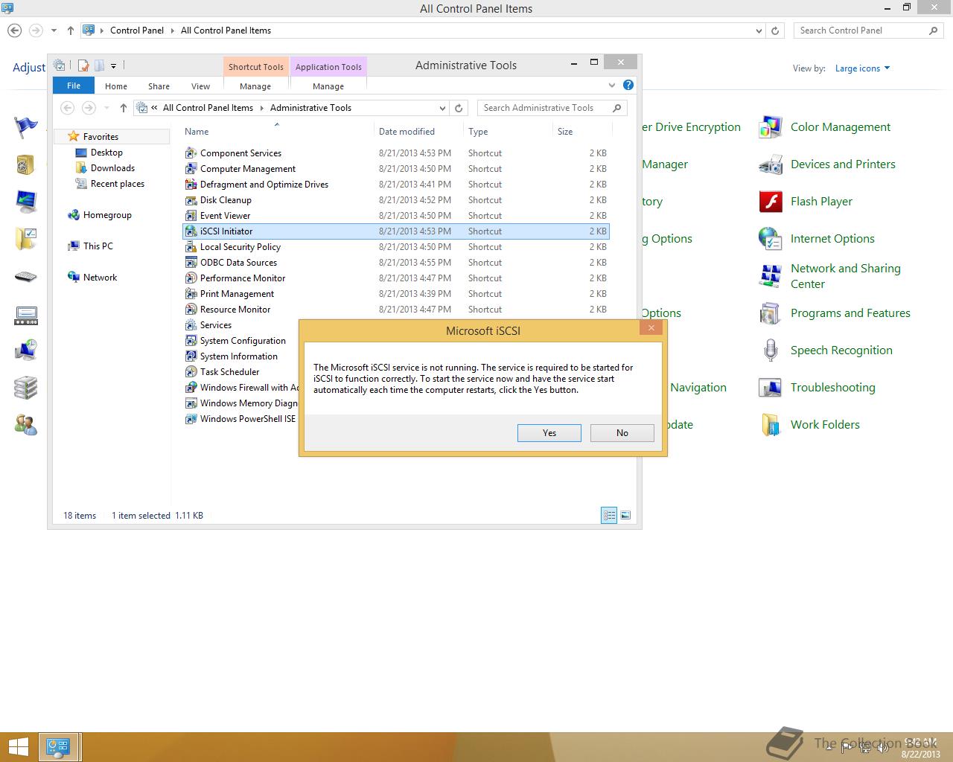
Task: Select Performance Monitor icon
Action: (x=191, y=278)
